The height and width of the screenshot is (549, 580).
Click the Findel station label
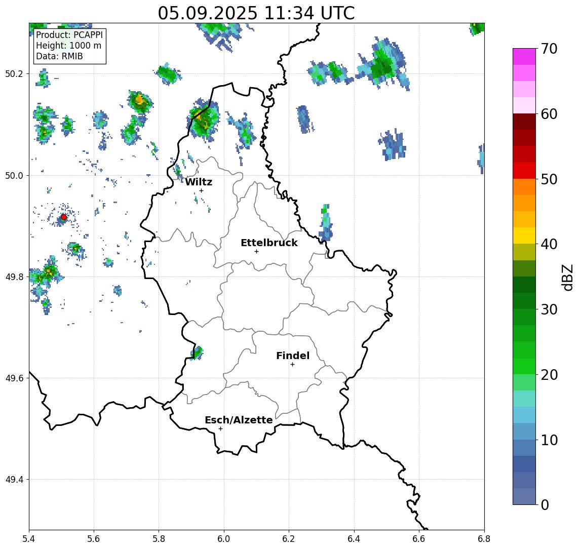click(x=293, y=356)
